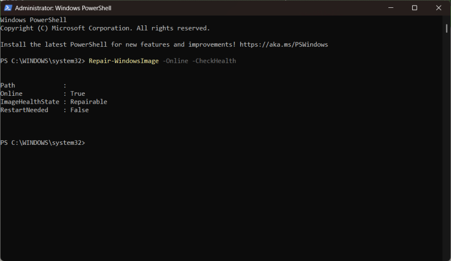The width and height of the screenshot is (451, 261).
Task: Click the Windows PowerShell header line
Action: coord(33,20)
